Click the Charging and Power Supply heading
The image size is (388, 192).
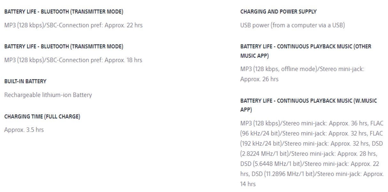coord(278,12)
